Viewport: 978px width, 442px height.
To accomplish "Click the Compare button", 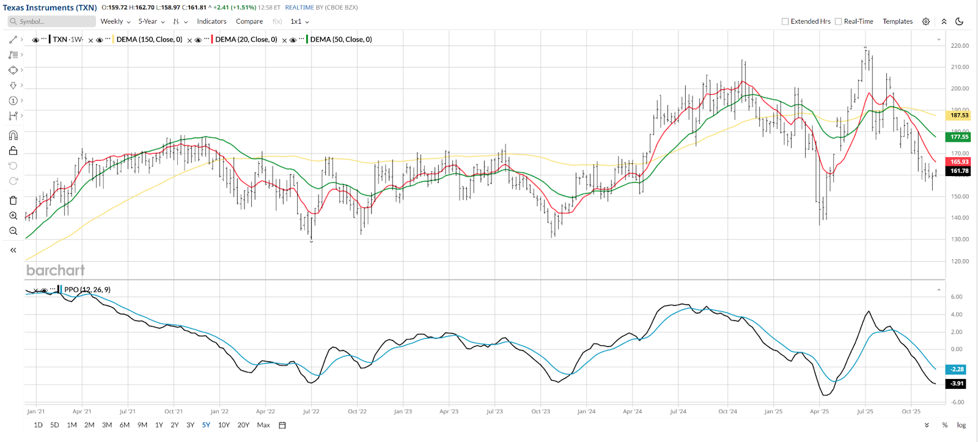I will pyautogui.click(x=249, y=21).
